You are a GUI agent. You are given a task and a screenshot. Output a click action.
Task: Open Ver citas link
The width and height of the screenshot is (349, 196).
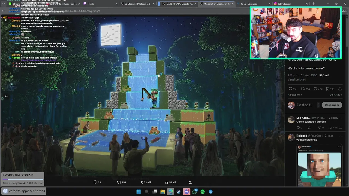336,95
